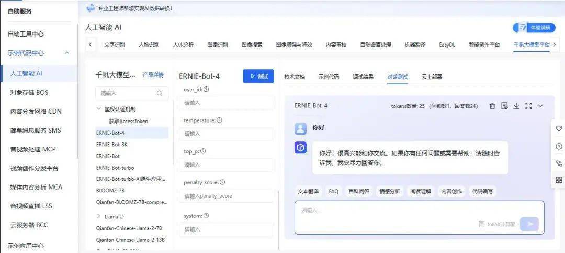The height and width of the screenshot is (253, 565).
Task: Open 产品详情 product details link
Action: 153,75
